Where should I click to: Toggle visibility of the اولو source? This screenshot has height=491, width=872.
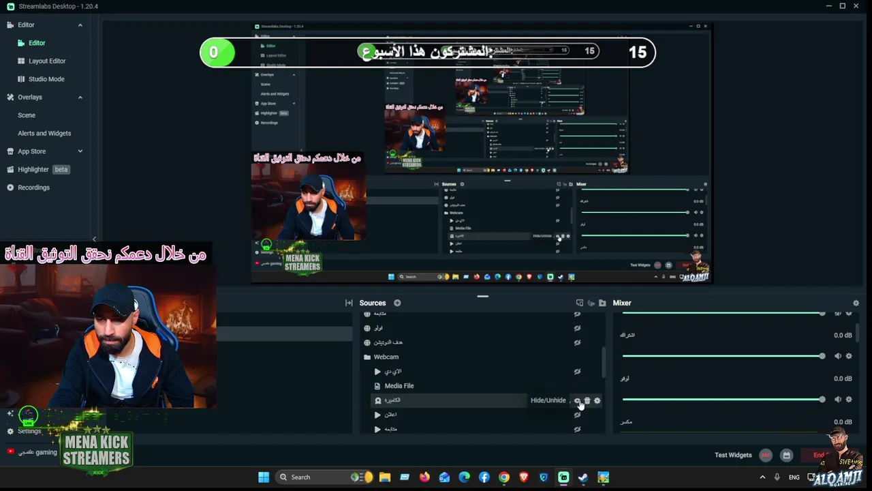tap(577, 328)
